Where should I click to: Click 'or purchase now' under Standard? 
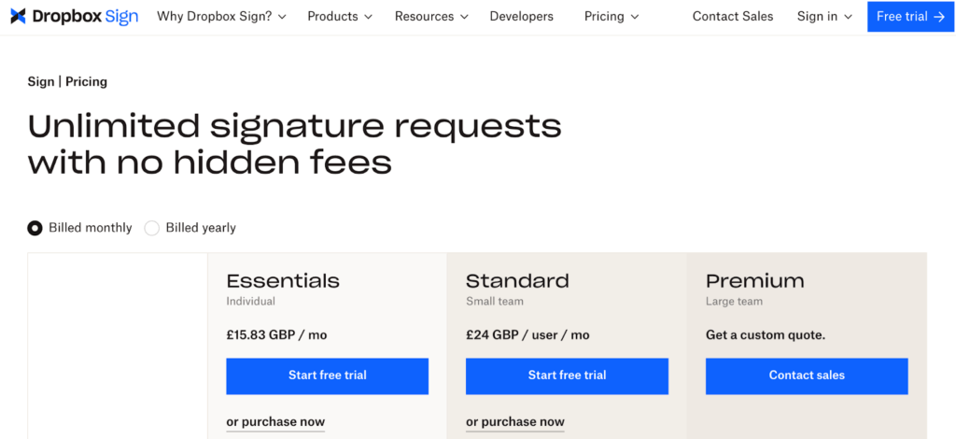(x=515, y=422)
